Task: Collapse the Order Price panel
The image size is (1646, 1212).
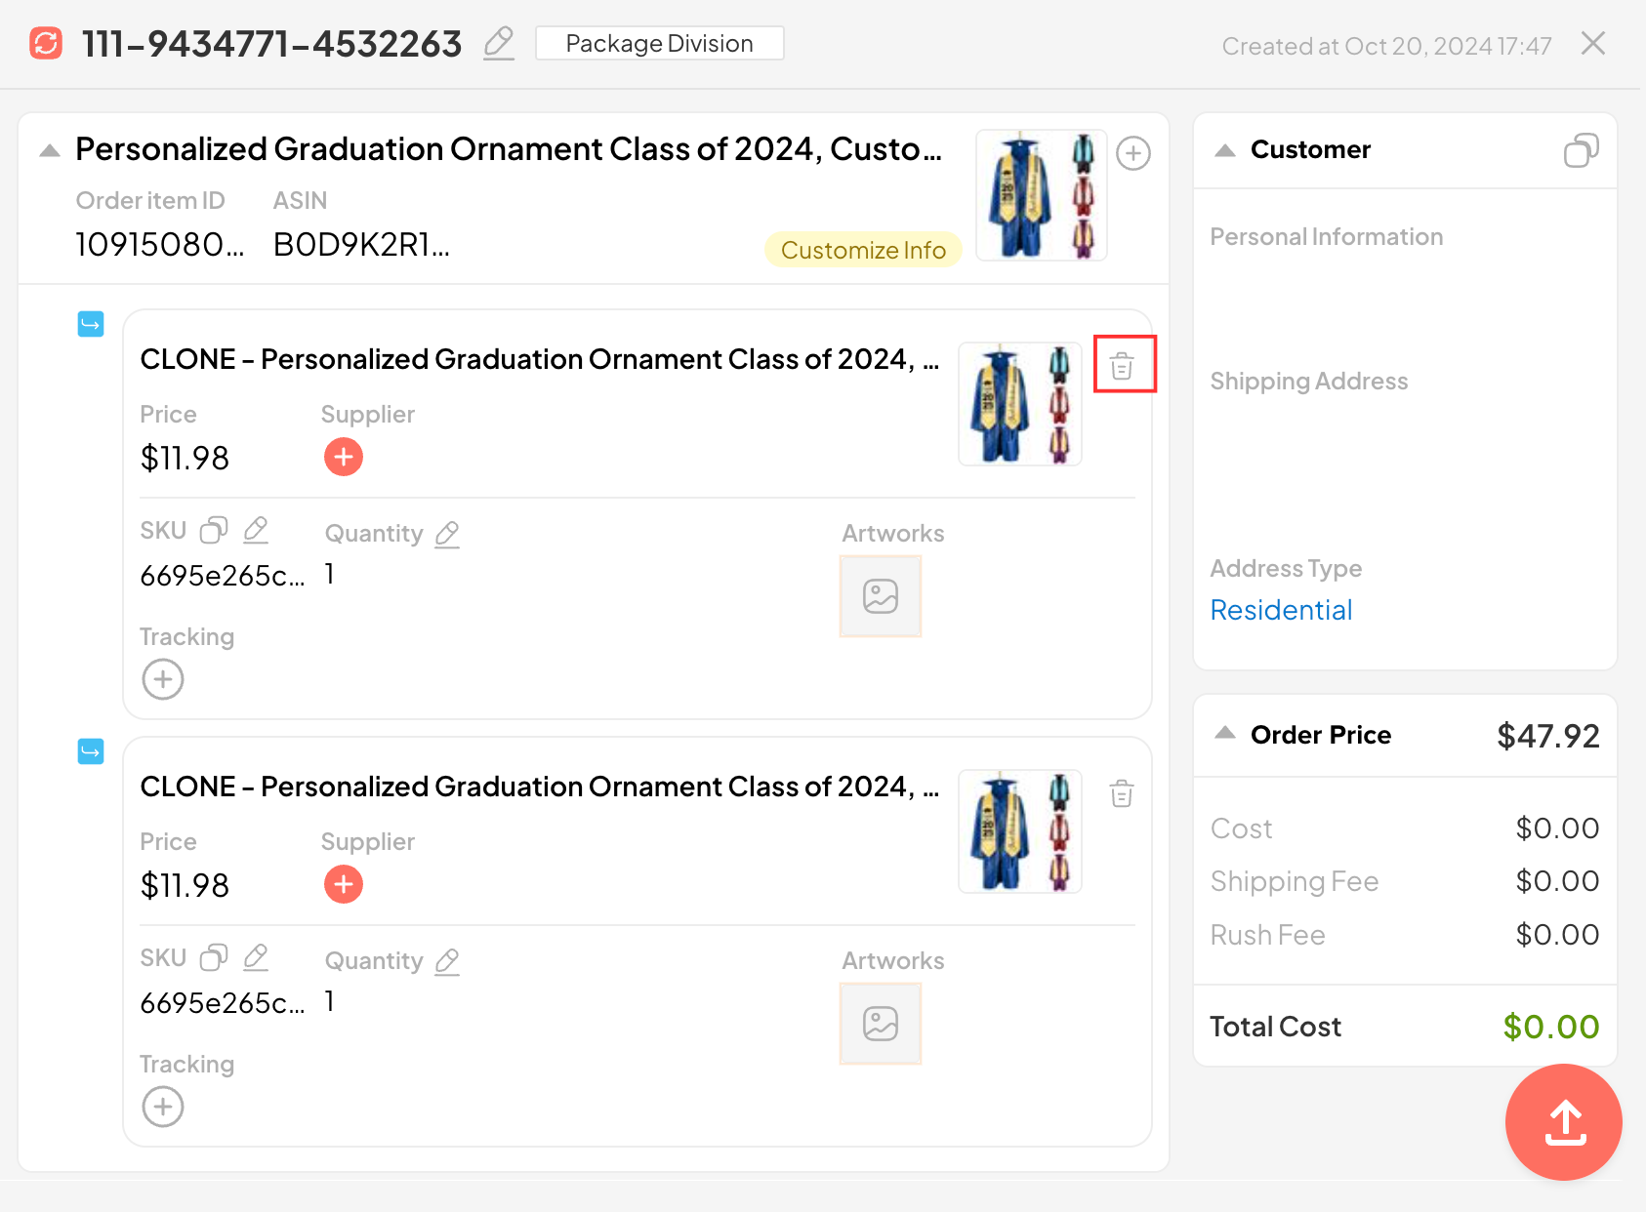Action: click(1225, 734)
